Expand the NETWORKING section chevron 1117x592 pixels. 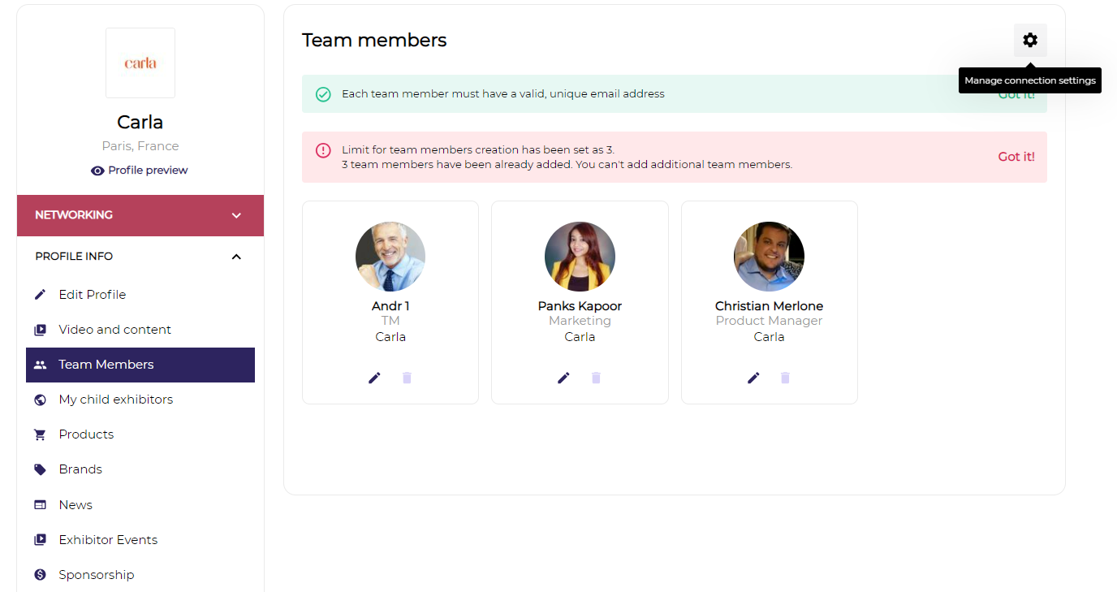pos(236,215)
